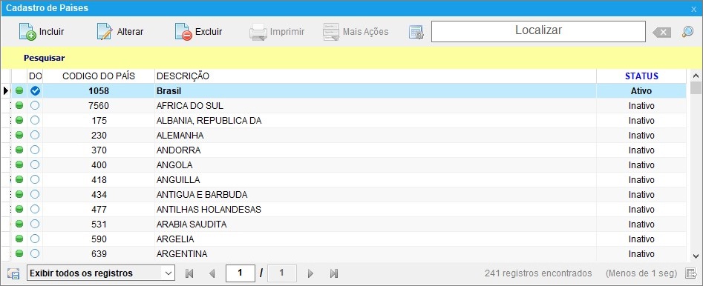Select radio for ARGENTINA row

click(x=35, y=254)
